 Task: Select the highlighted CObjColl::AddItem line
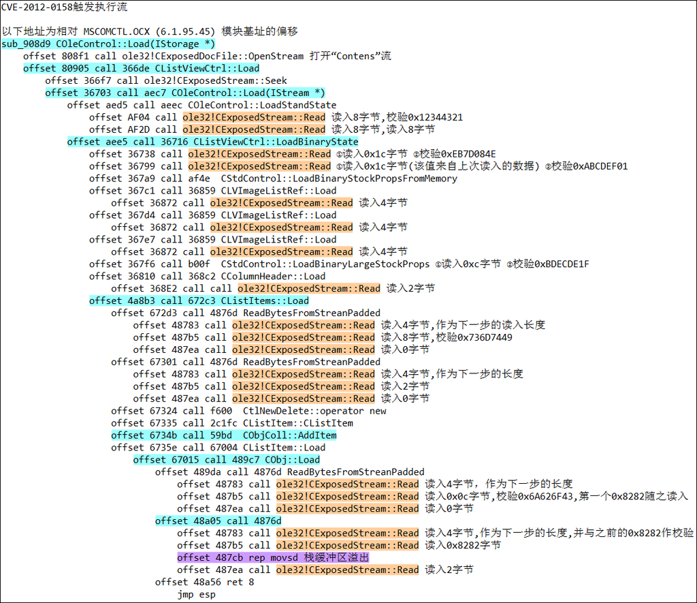[223, 435]
